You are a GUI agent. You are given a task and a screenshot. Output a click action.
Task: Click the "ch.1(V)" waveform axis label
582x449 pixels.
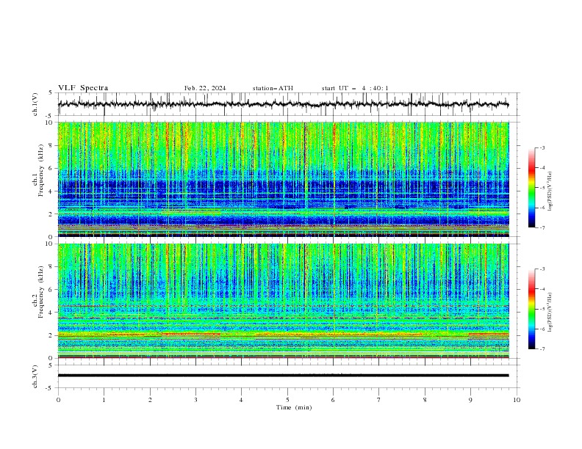click(35, 104)
